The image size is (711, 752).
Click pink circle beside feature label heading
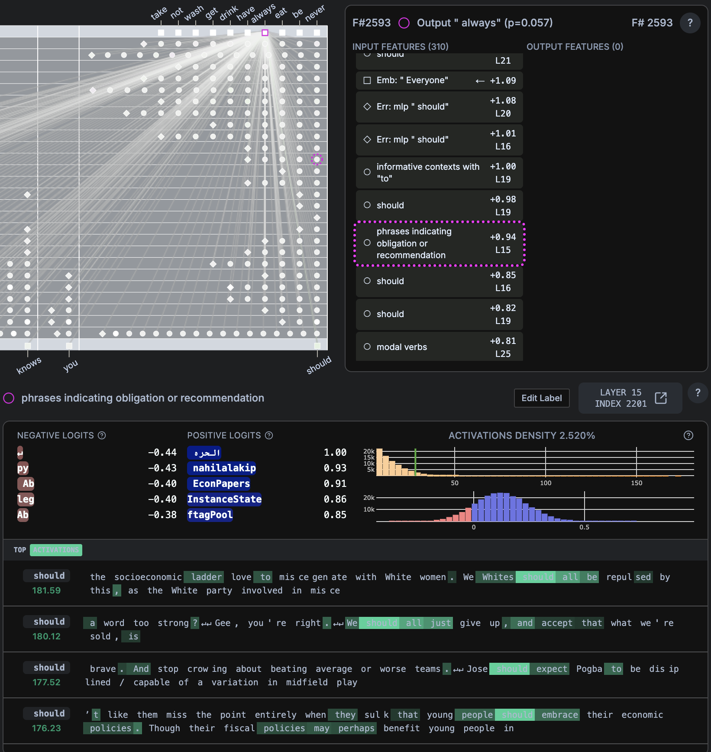(x=9, y=398)
